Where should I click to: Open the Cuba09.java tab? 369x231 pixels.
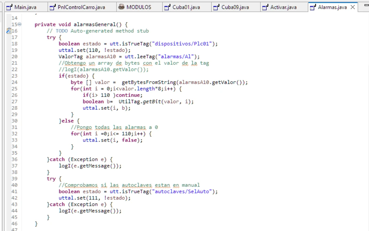point(235,7)
